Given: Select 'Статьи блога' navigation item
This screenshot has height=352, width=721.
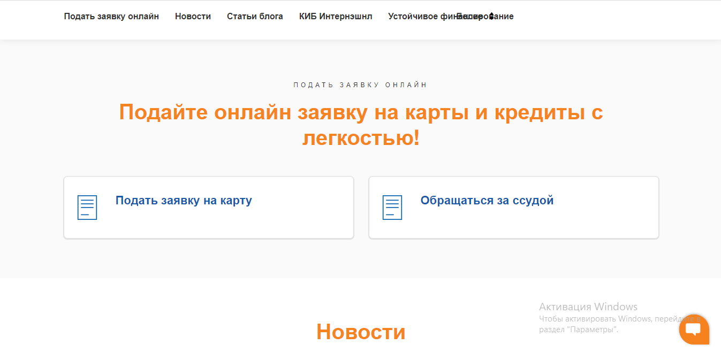Looking at the screenshot, I should (x=255, y=17).
